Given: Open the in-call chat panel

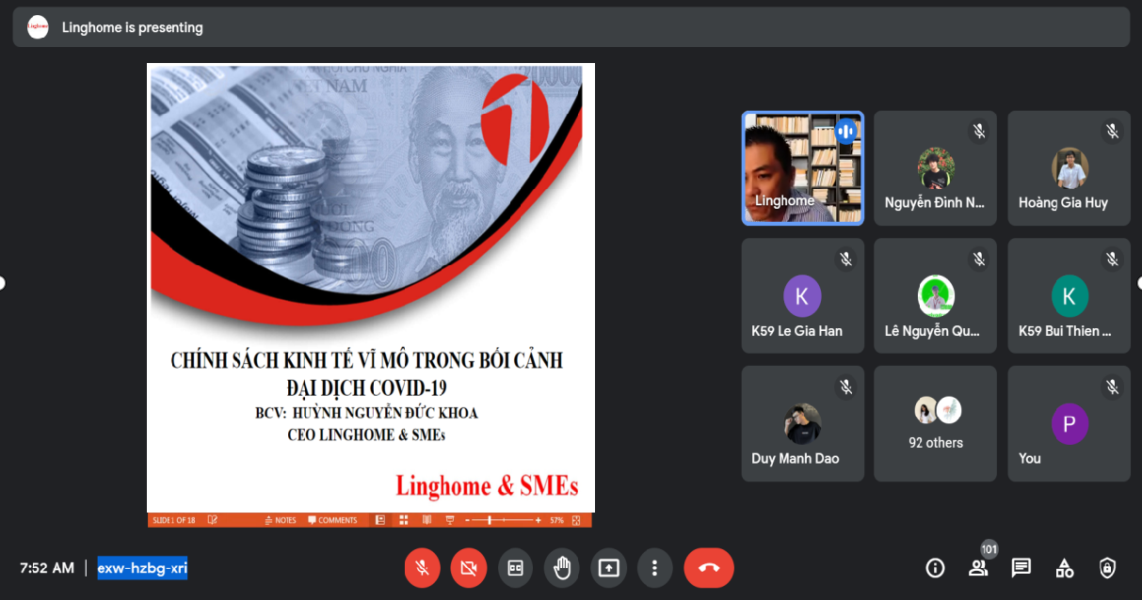Looking at the screenshot, I should 1021,568.
